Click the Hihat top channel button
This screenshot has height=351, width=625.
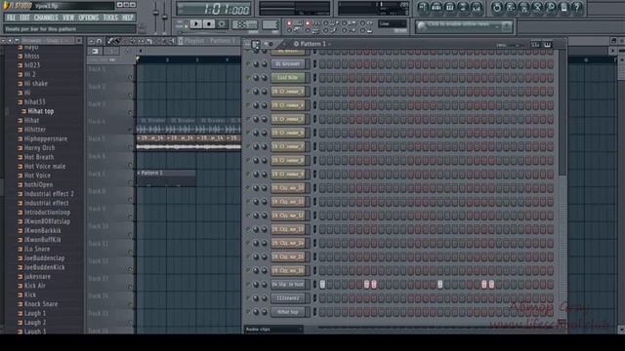pos(288,312)
